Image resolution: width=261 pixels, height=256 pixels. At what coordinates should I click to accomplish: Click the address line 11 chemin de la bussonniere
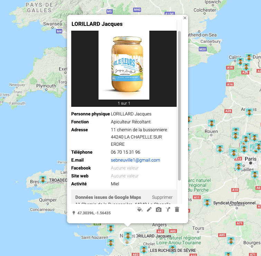click(x=139, y=130)
